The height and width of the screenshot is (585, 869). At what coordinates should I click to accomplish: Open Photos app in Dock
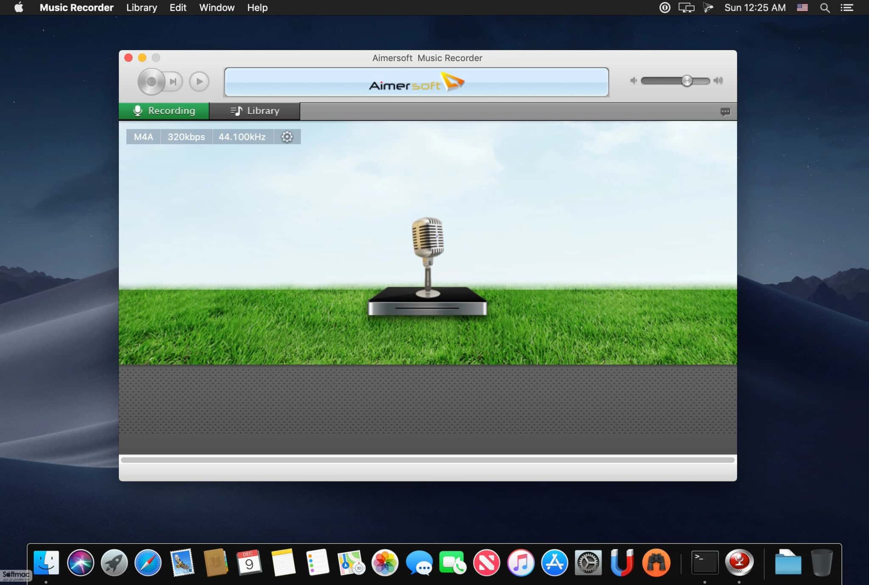pos(385,563)
